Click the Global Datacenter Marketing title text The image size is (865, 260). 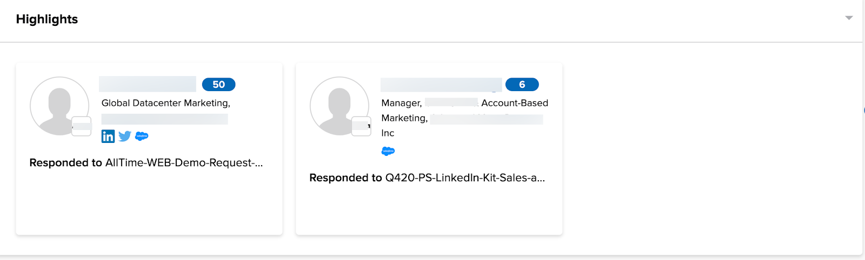pyautogui.click(x=166, y=103)
